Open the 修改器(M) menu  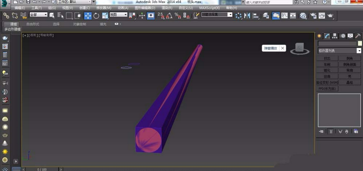104,8
